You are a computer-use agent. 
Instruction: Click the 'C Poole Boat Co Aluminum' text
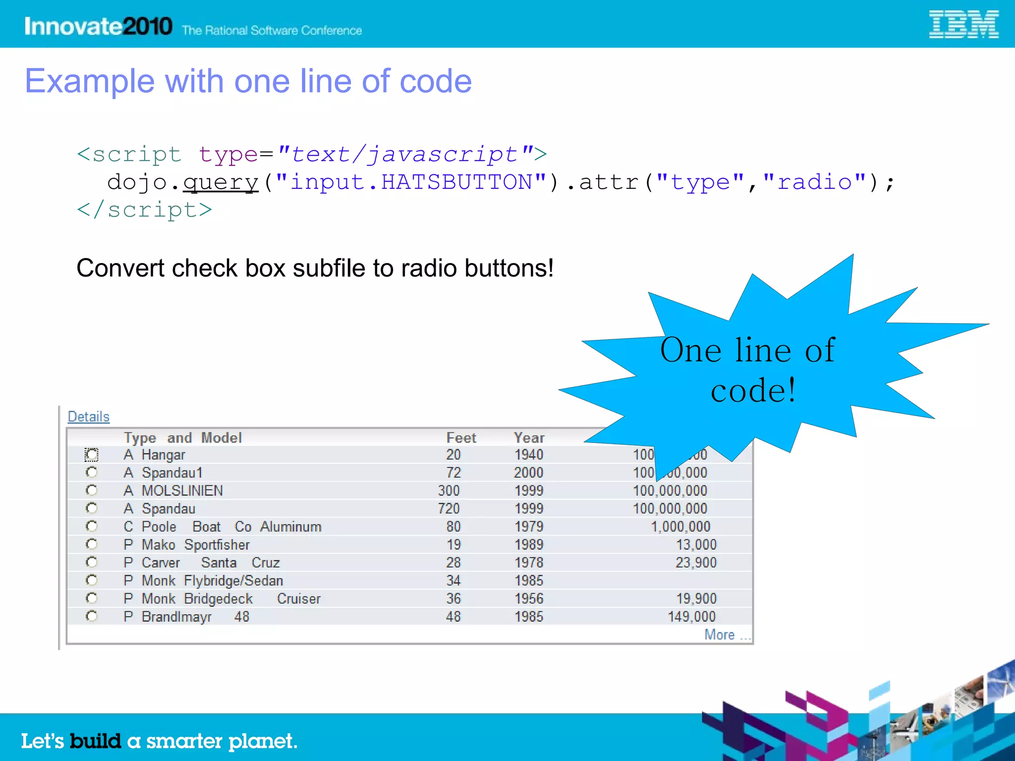[223, 527]
